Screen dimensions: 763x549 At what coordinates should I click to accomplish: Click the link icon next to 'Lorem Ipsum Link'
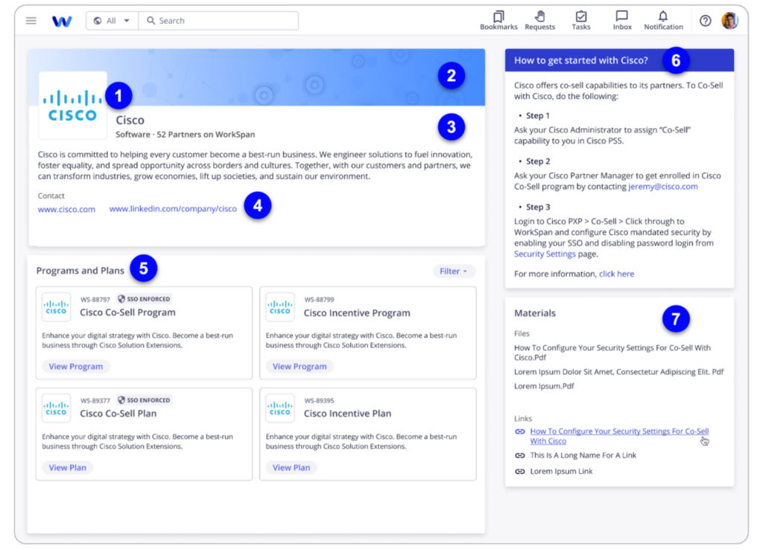click(519, 471)
